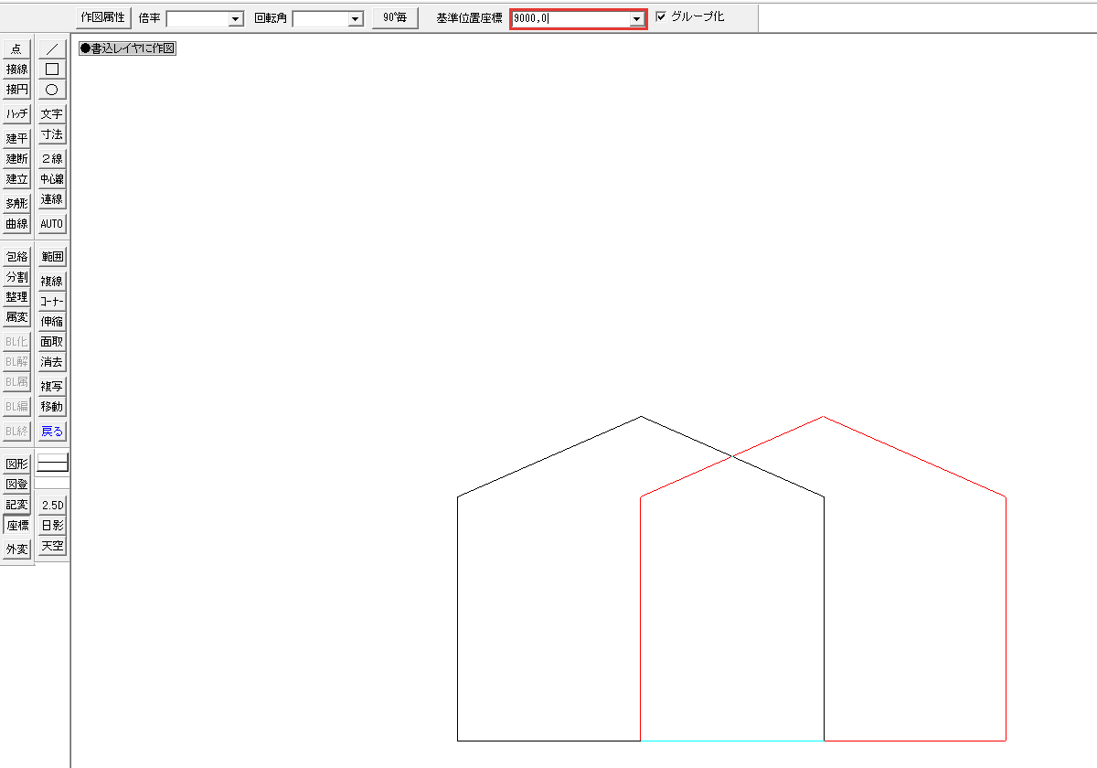Select the circle drawing tool (○)
This screenshot has height=768, width=1097.
pos(52,90)
